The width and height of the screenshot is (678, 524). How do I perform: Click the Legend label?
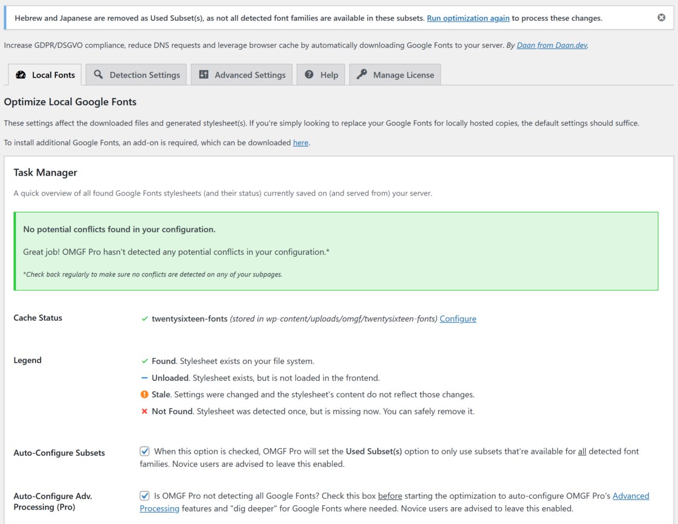(28, 361)
